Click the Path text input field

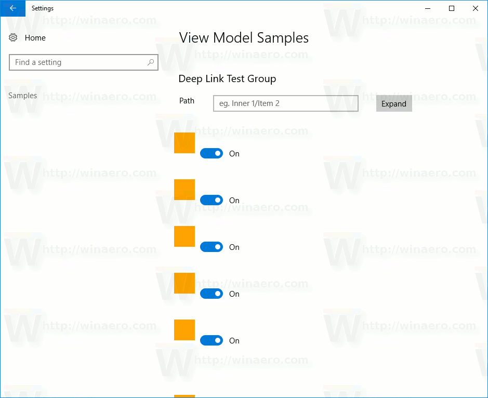285,103
